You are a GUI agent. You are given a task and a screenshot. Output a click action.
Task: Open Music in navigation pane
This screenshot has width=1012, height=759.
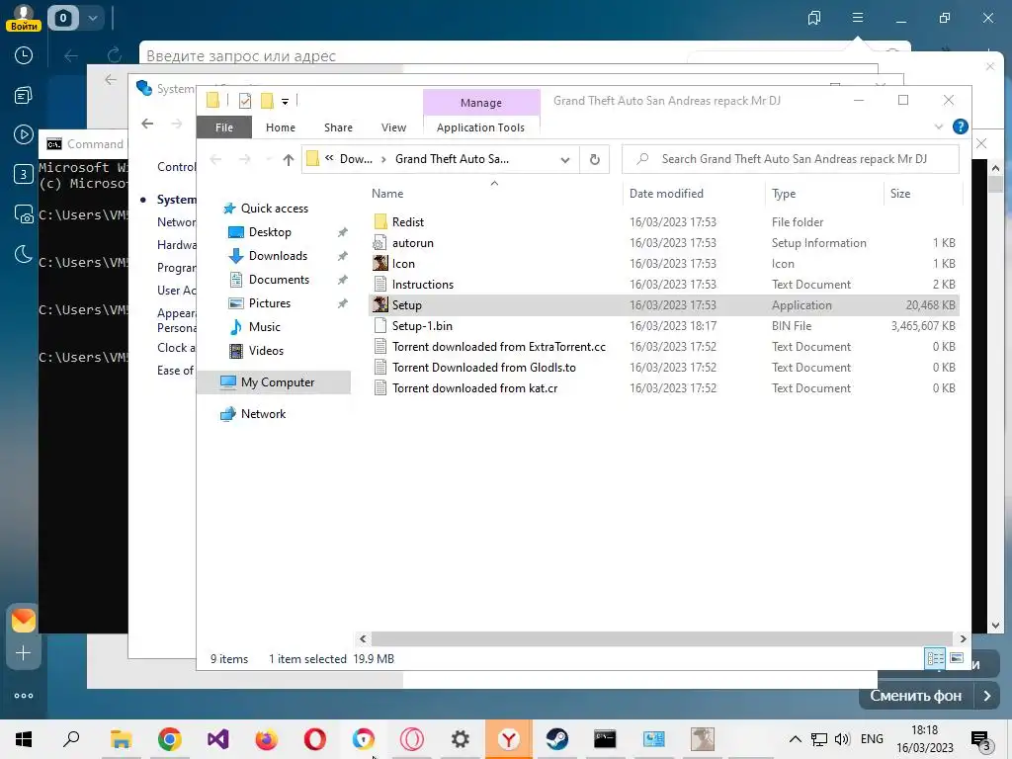click(265, 327)
